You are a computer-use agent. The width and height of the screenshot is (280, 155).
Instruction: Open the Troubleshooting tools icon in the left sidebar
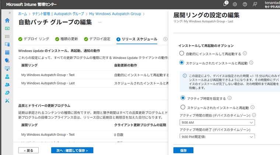7,101
